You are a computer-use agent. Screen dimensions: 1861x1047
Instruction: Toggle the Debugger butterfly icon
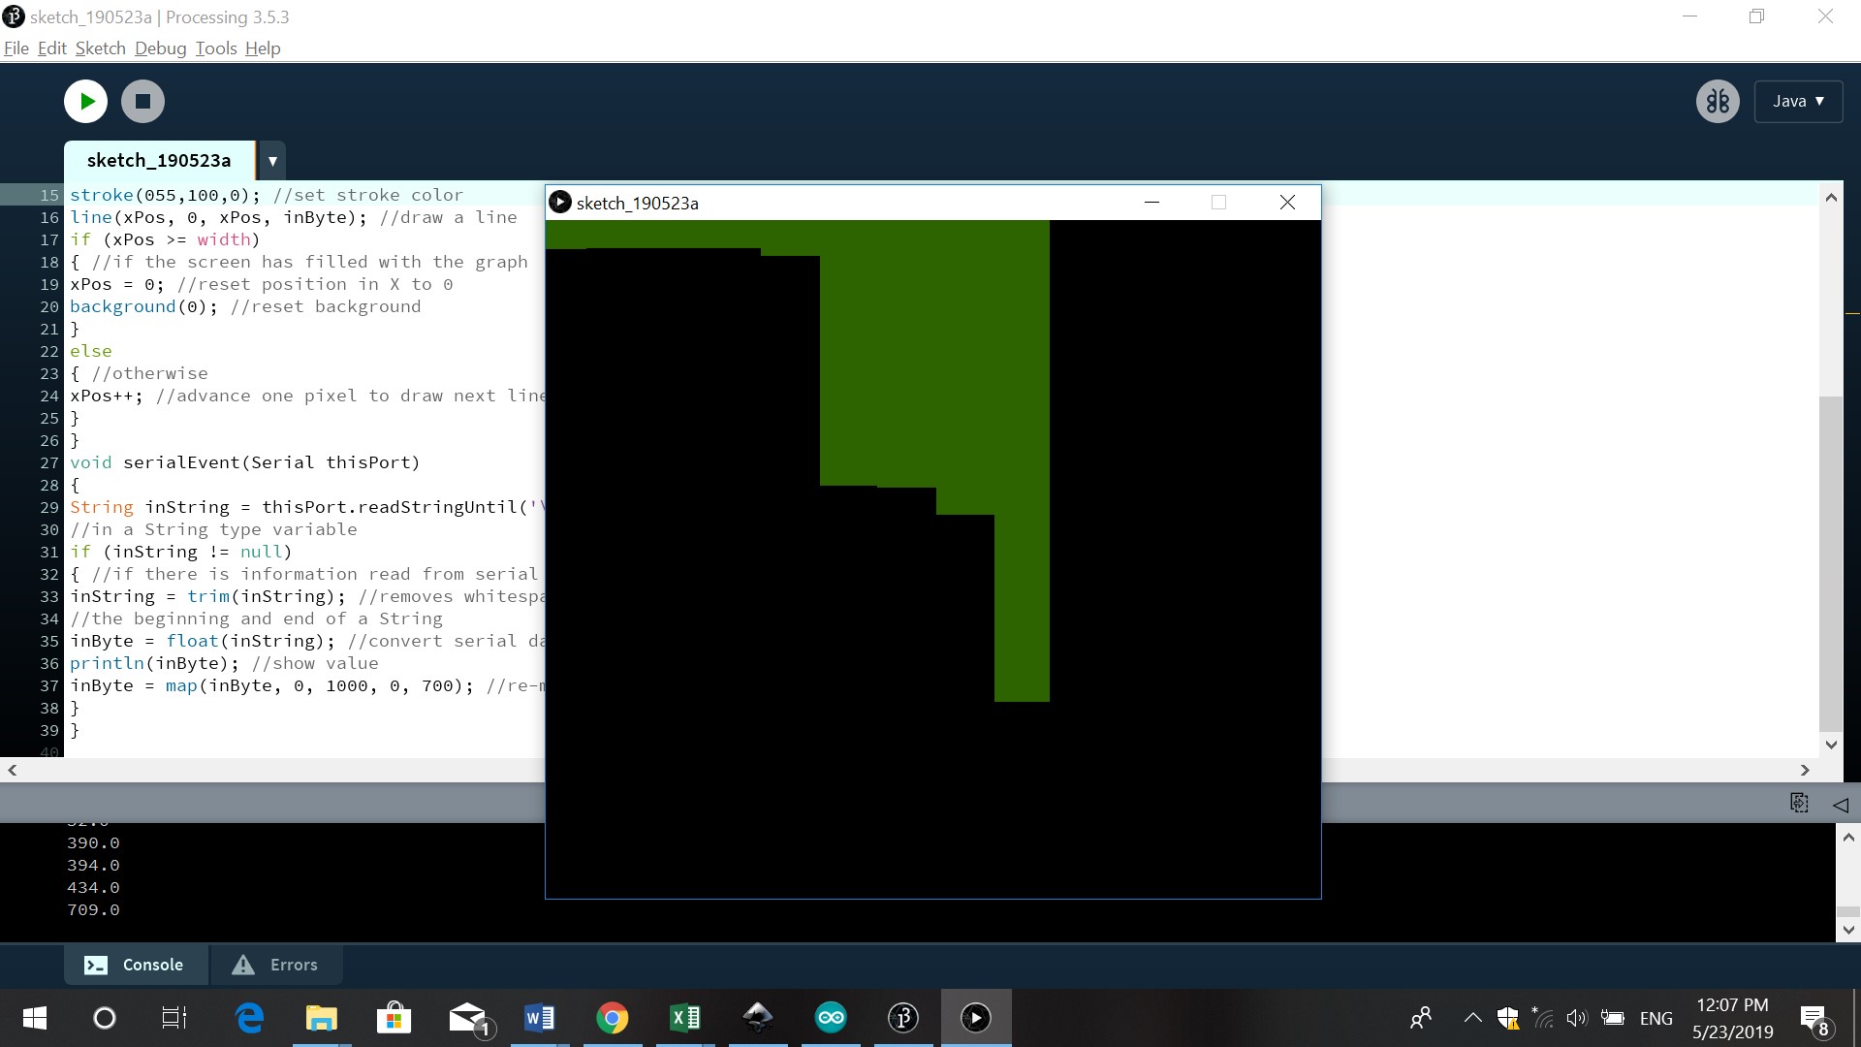(x=1718, y=101)
